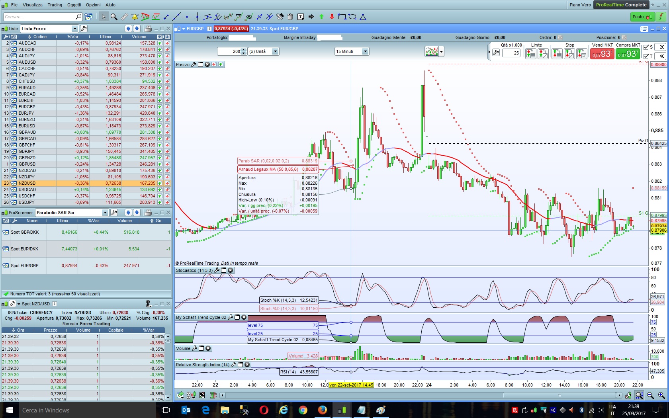Select the green up arrow drawing tool

[321, 17]
